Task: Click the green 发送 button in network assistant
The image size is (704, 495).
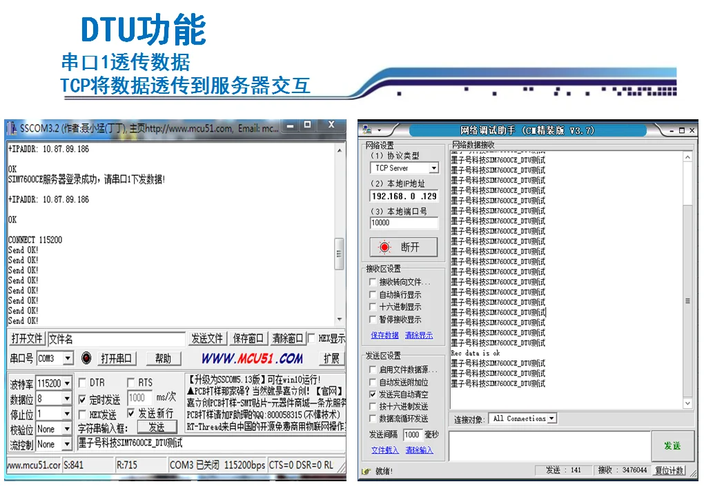Action: [x=672, y=445]
